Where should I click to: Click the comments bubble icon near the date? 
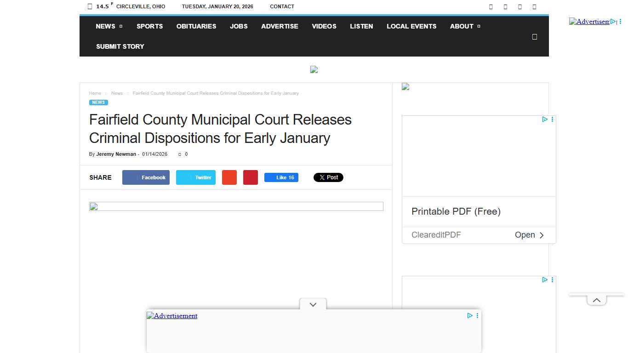coord(179,154)
